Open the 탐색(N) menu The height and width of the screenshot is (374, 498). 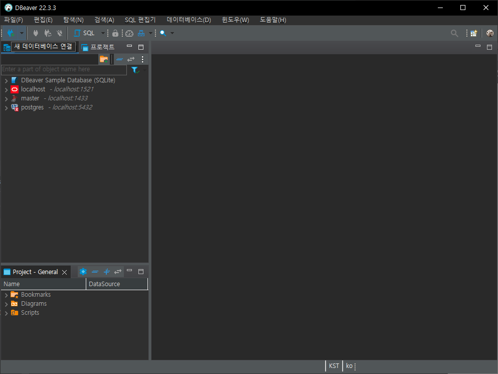point(73,20)
